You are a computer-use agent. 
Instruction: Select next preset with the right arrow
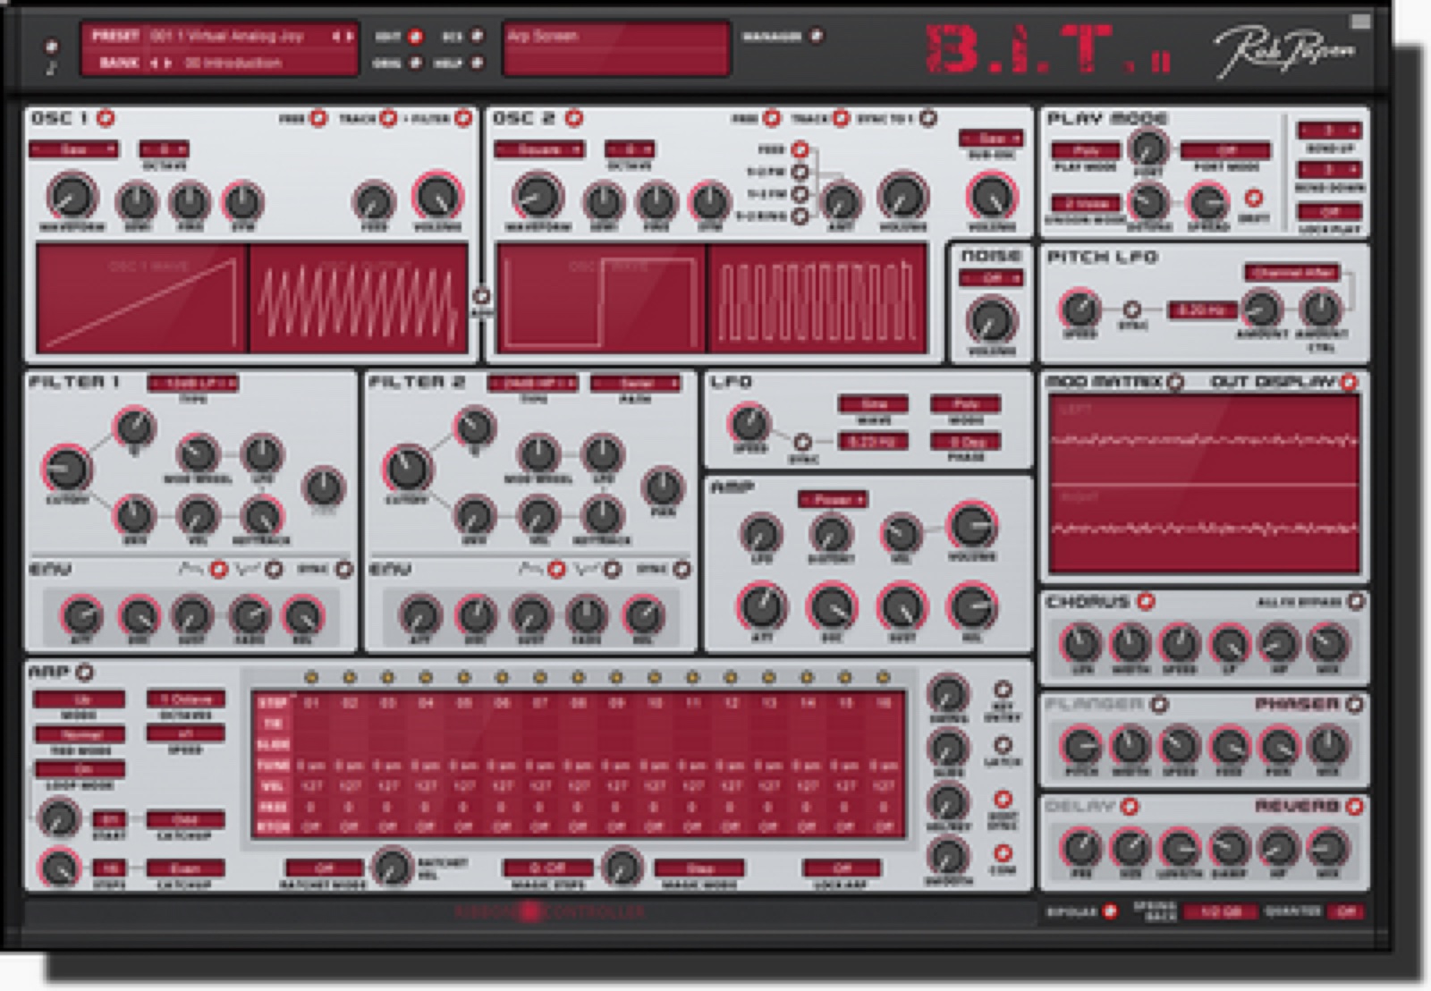click(349, 37)
